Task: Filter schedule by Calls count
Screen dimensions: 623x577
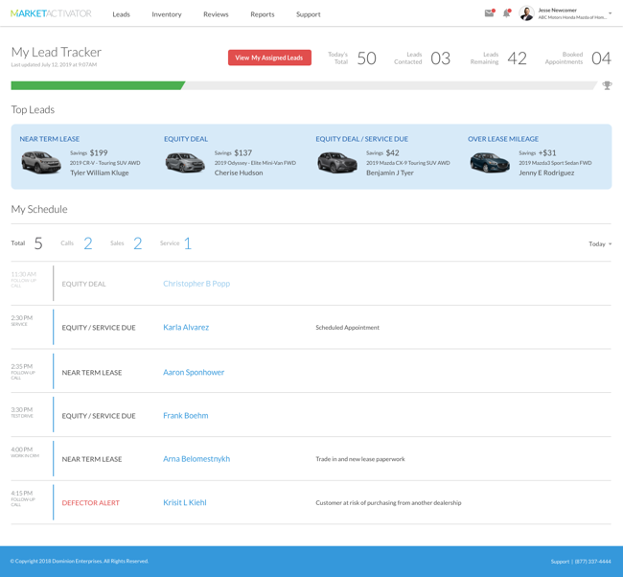Action: pyautogui.click(x=87, y=243)
